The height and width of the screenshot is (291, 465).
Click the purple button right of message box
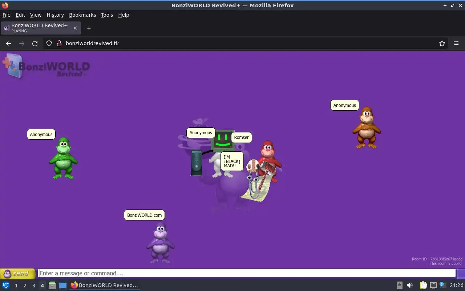pyautogui.click(x=461, y=274)
